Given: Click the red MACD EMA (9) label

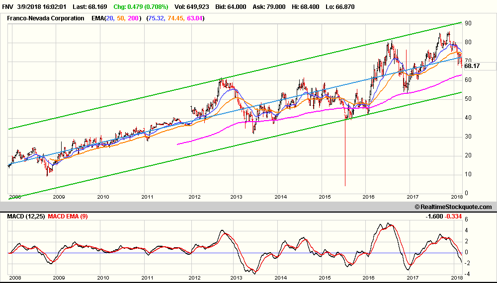Looking at the screenshot, I should [x=68, y=216].
